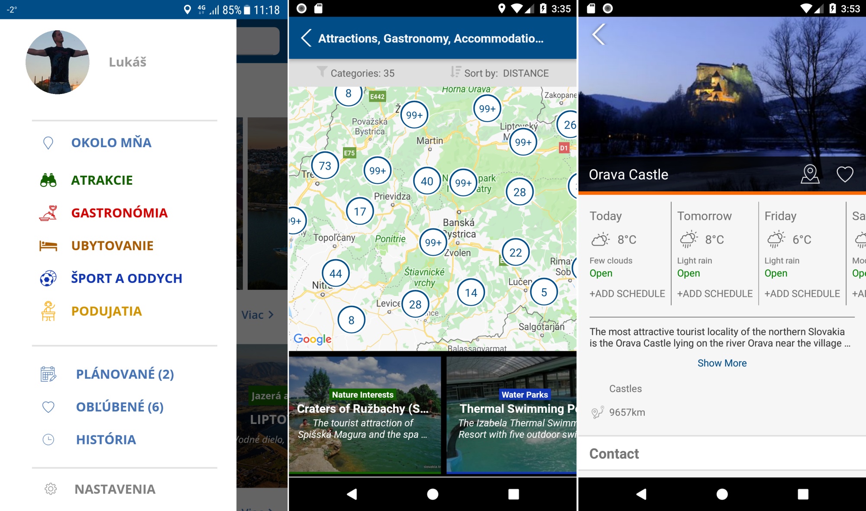Open the Sort by DISTANCE selector

[500, 73]
